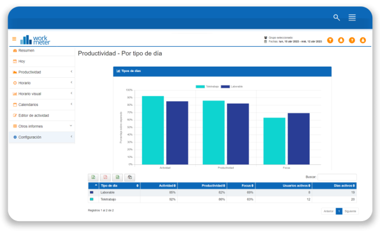Click 'Registros 1 al 2 de 2' text
The width and height of the screenshot is (380, 231).
point(101,211)
